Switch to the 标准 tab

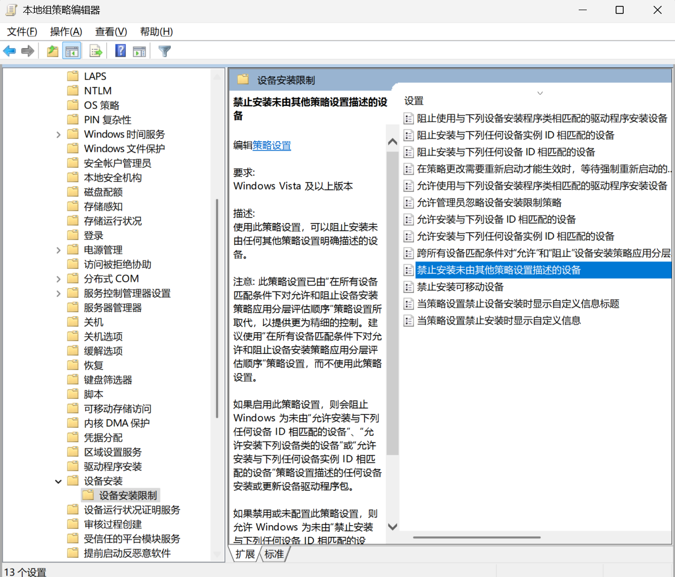274,554
